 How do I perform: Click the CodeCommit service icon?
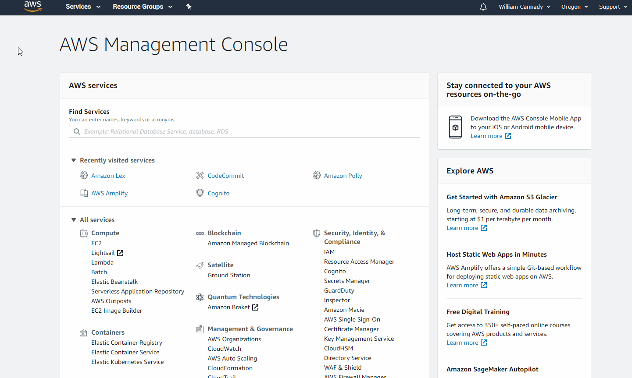[200, 176]
